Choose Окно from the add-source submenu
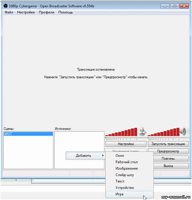The height and width of the screenshot is (200, 192). click(x=130, y=156)
